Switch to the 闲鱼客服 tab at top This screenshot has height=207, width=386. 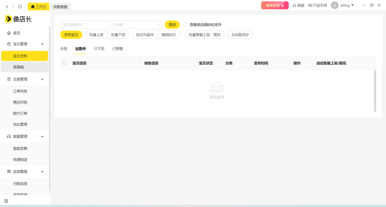coord(60,6)
